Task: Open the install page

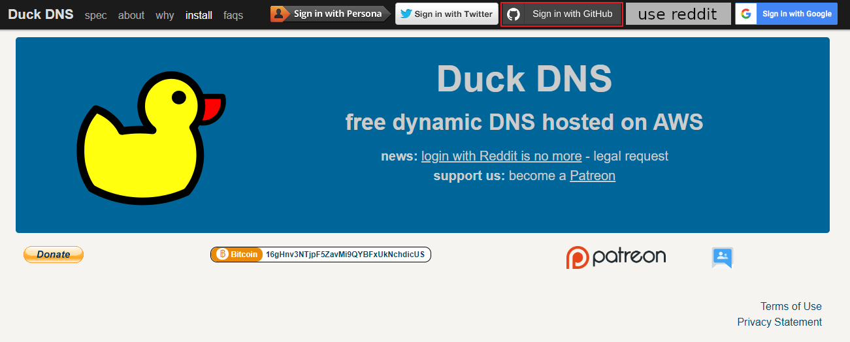Action: click(x=199, y=15)
